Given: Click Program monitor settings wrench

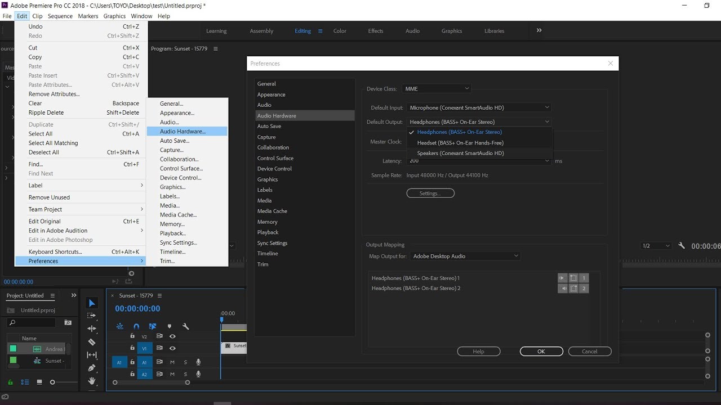Looking at the screenshot, I should (682, 246).
